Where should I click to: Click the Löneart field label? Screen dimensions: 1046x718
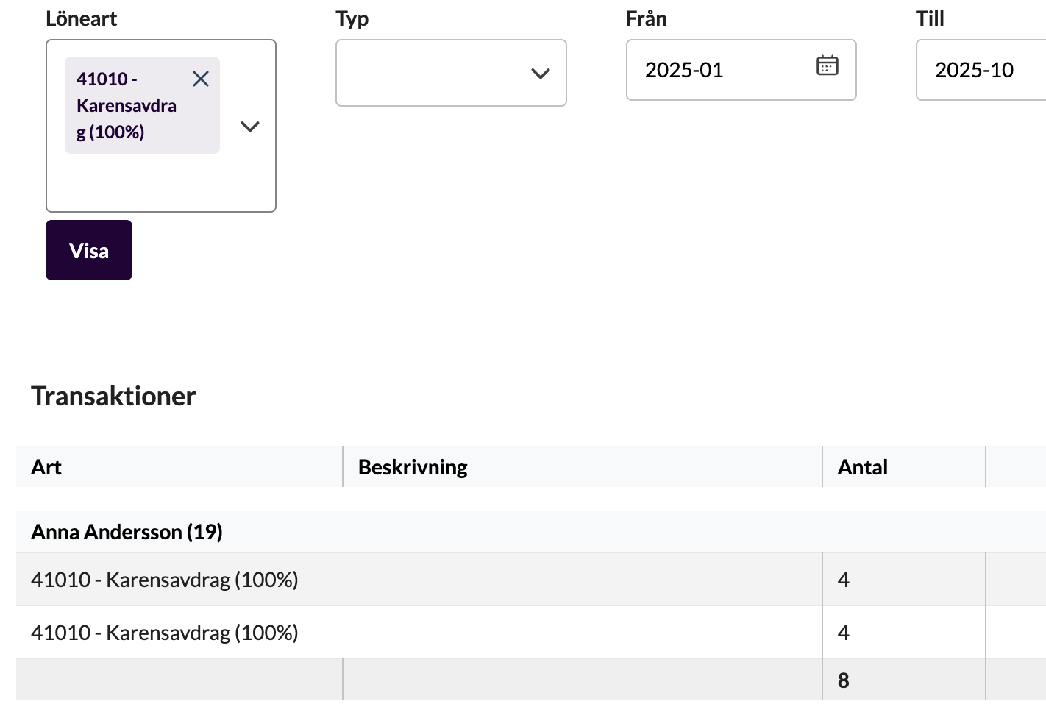tap(81, 18)
